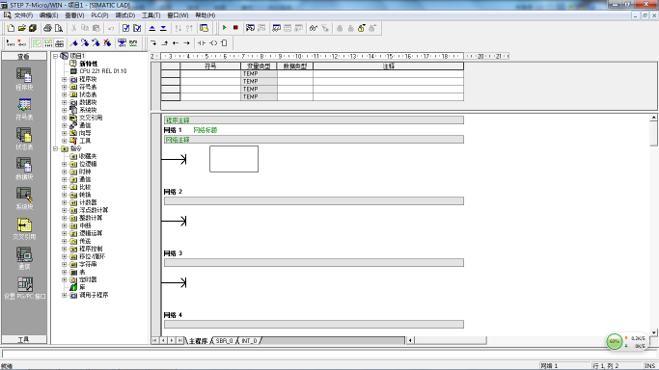Toggle the symbol information table view button
The height and width of the screenshot is (370, 659).
[59, 43]
